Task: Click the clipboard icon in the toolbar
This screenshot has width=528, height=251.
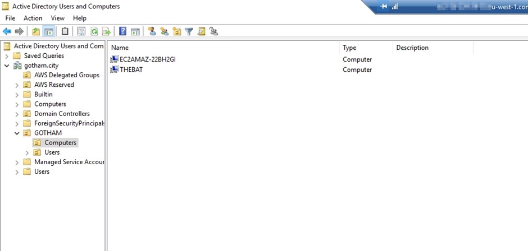Action: (x=65, y=31)
